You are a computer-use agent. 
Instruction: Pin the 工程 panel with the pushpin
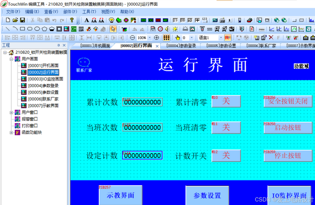[59, 45]
